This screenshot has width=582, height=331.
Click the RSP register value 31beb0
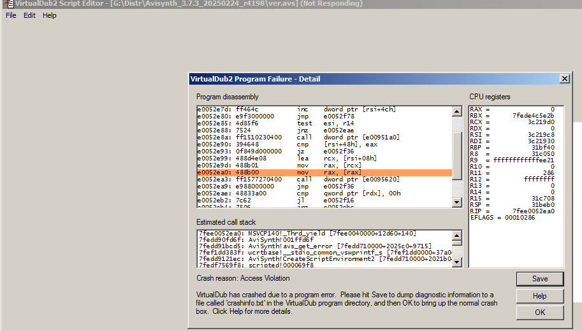[543, 204]
